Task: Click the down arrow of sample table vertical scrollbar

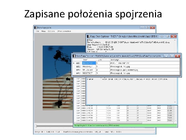Action: pos(176,121)
